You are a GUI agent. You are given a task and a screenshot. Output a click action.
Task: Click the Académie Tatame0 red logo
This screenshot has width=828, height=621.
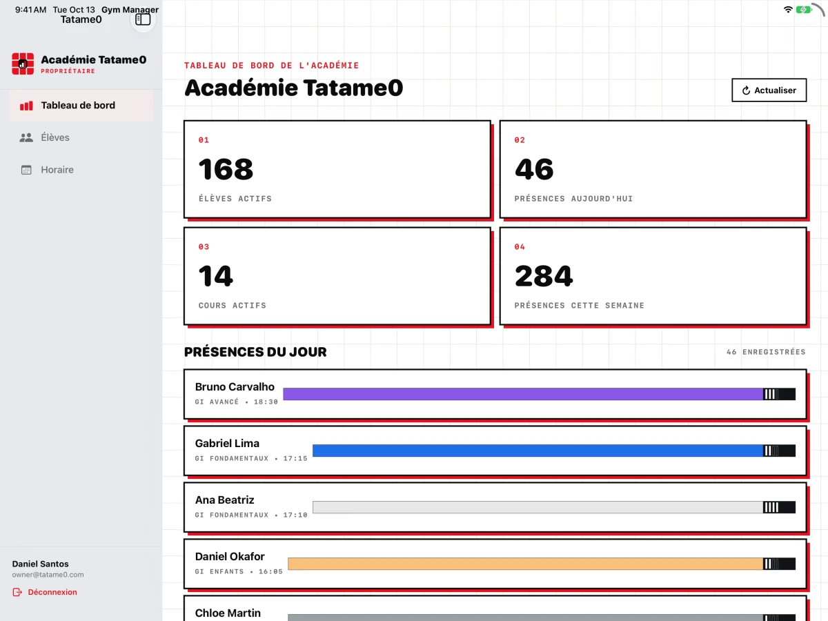[x=23, y=63]
